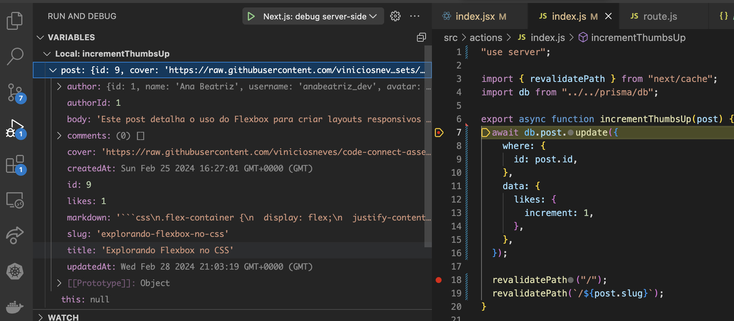This screenshot has width=734, height=321.
Task: Open the Extensions view in activity bar
Action: point(16,165)
